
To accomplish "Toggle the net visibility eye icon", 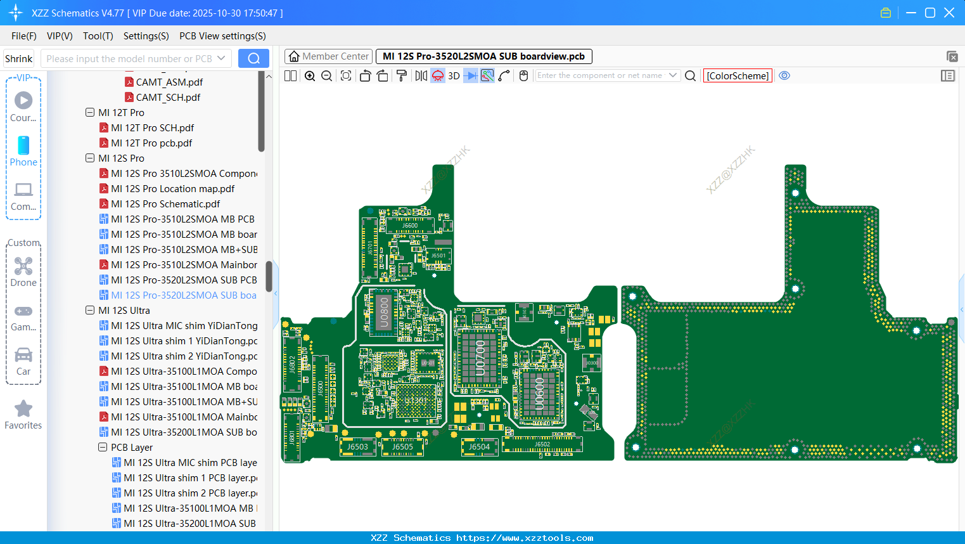I will (784, 75).
